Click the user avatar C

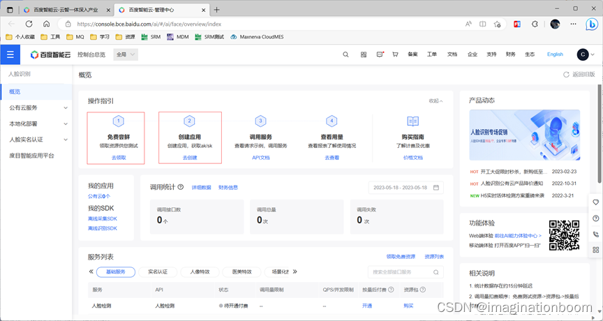tap(583, 54)
